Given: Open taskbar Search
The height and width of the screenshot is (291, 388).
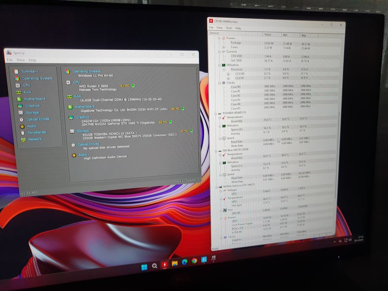Looking at the screenshot, I should tap(155, 266).
